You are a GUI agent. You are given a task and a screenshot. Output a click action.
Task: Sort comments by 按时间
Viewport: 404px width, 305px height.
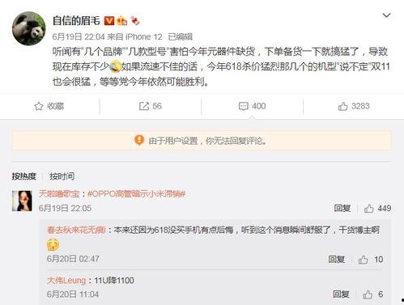pyautogui.click(x=62, y=176)
